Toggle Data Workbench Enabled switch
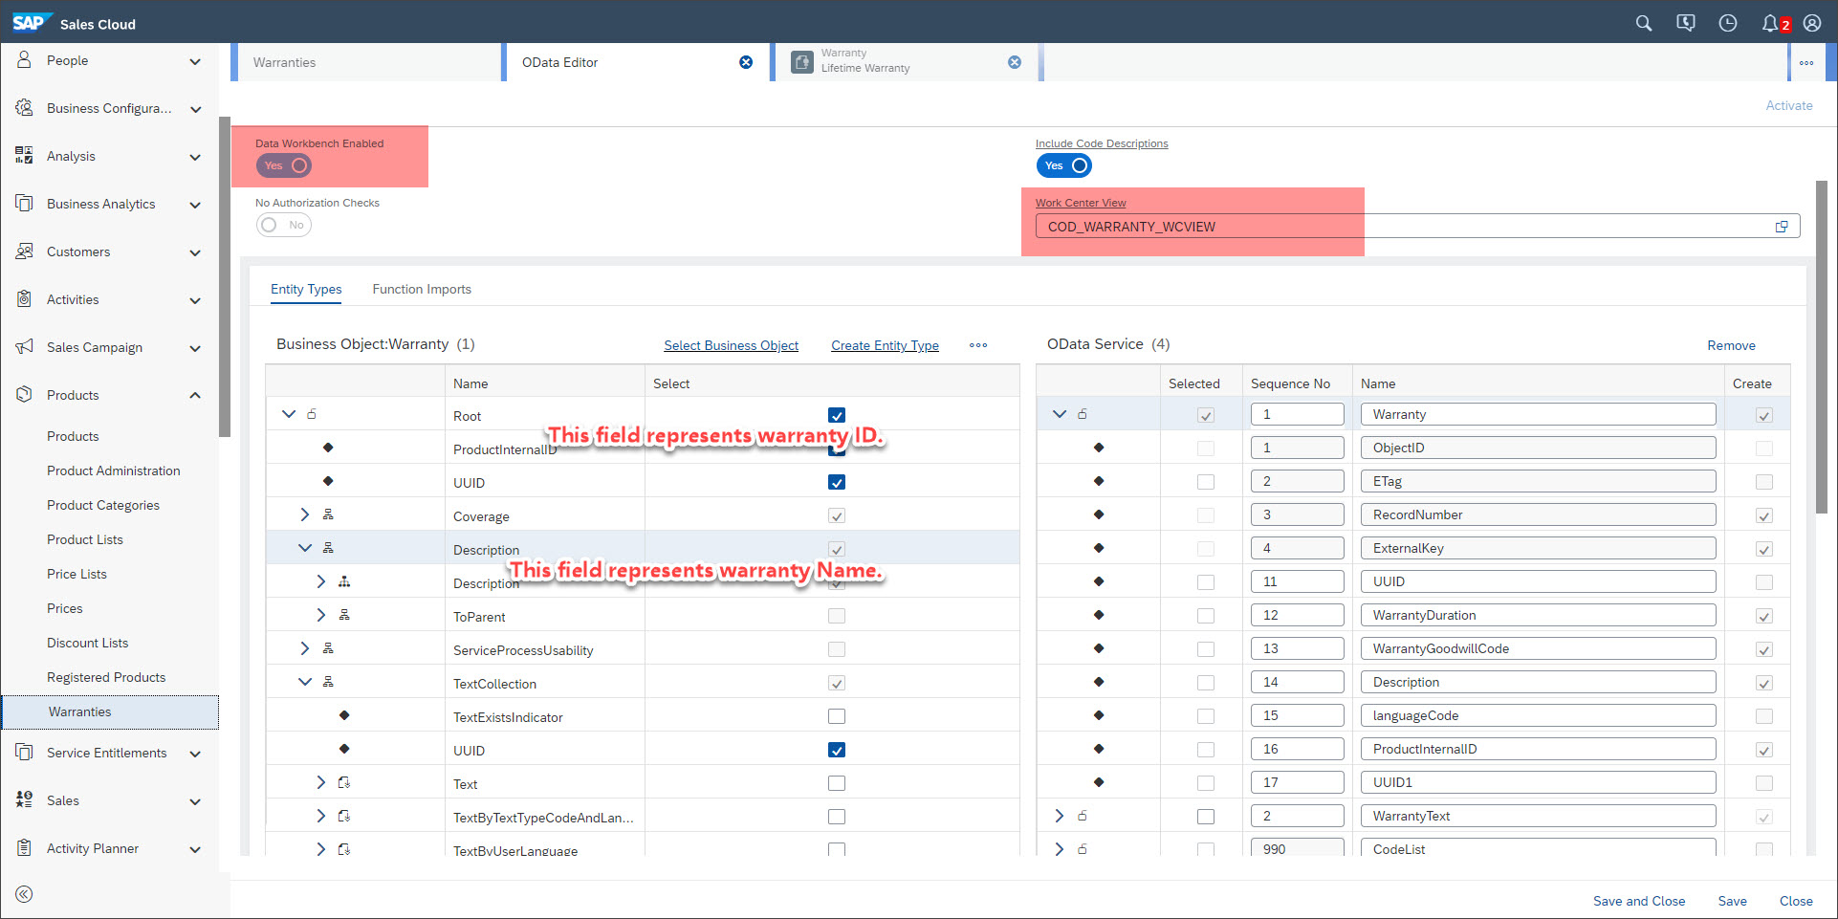Viewport: 1838px width, 919px height. pos(284,165)
